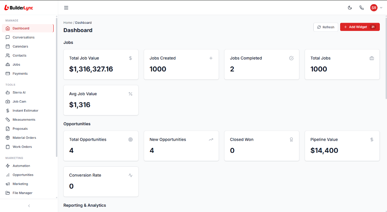This screenshot has width=387, height=212.
Task: Click the Reporting & Analytics heading
Action: [x=85, y=205]
